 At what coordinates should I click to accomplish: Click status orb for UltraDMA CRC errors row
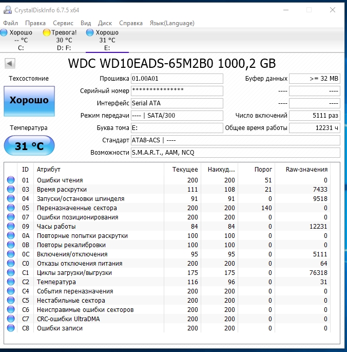coord(11,319)
